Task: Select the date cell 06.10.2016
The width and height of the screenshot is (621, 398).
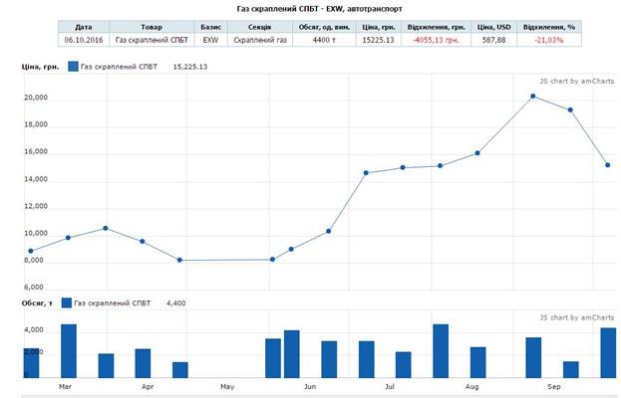Action: [84, 41]
